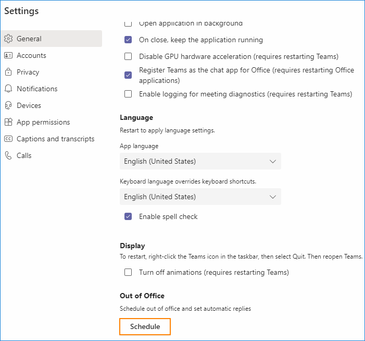Screen dimensions: 365x341
Task: Open the Keyboard language dropdown
Action: pos(200,197)
